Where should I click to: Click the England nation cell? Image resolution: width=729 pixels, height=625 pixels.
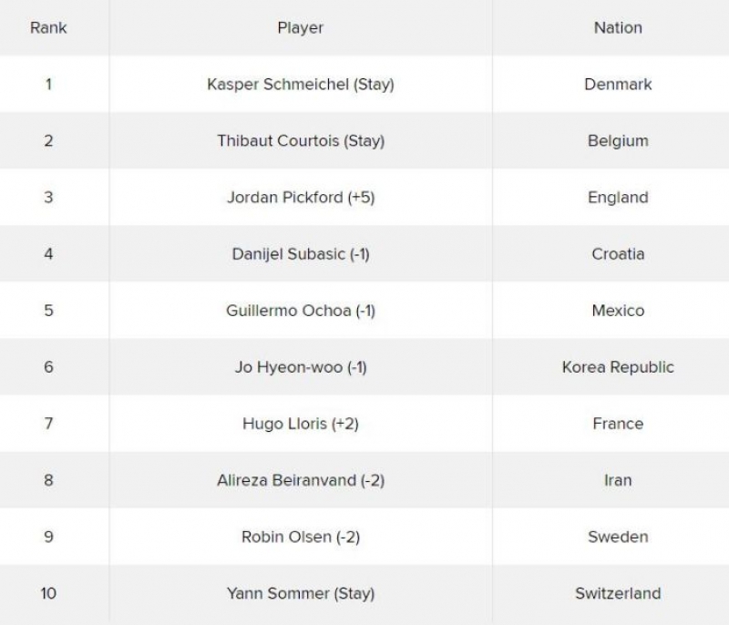coord(618,198)
